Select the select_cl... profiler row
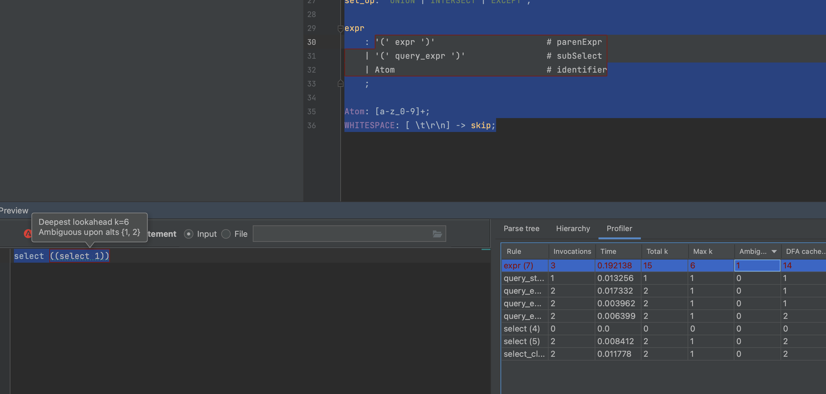This screenshot has height=394, width=826. tap(664, 354)
